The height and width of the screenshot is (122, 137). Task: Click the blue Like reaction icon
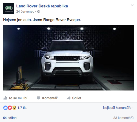point(5,108)
